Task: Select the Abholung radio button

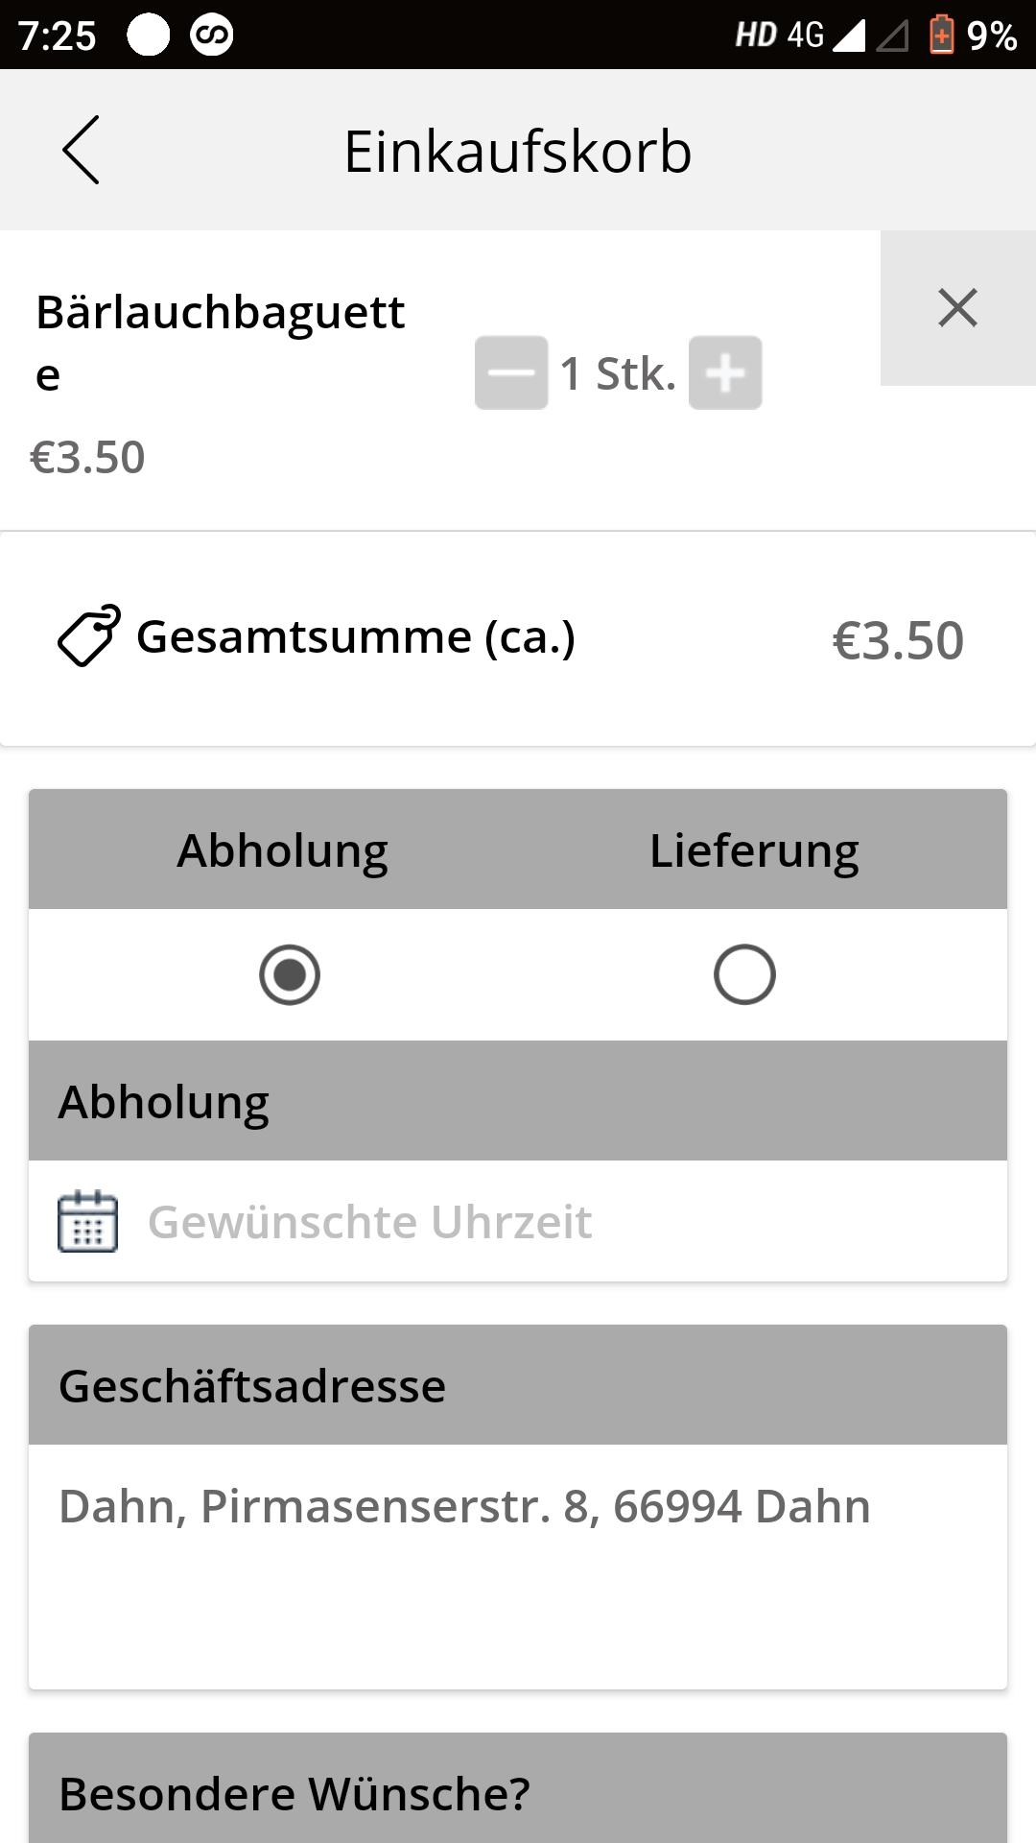Action: click(x=290, y=975)
